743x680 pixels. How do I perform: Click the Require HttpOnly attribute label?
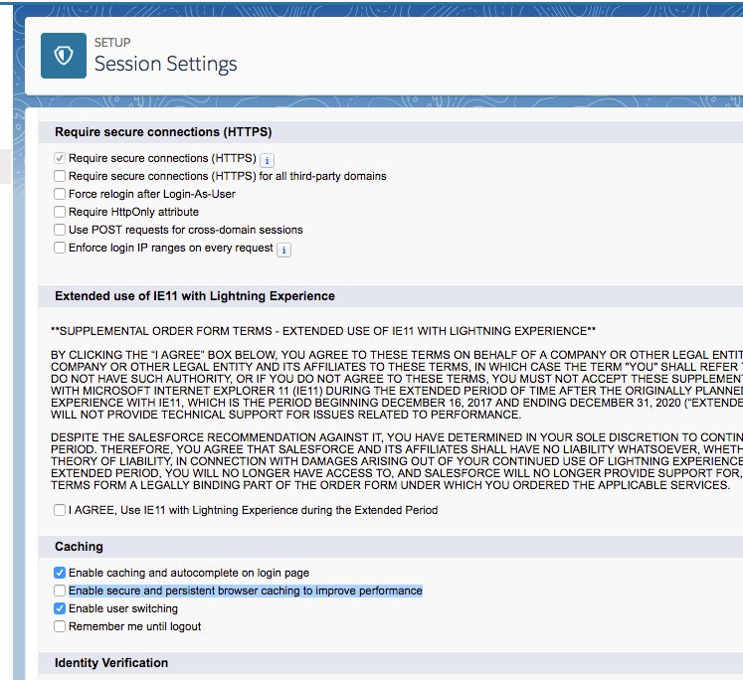[x=133, y=212]
